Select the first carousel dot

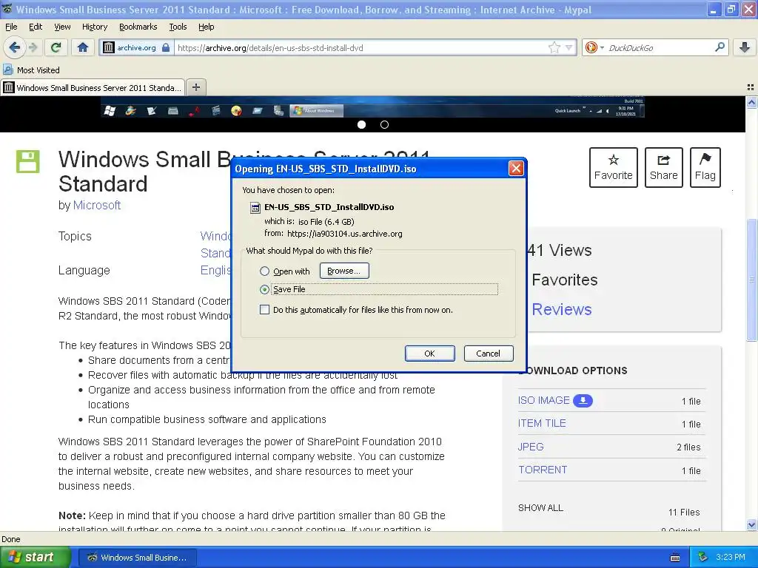coord(361,124)
